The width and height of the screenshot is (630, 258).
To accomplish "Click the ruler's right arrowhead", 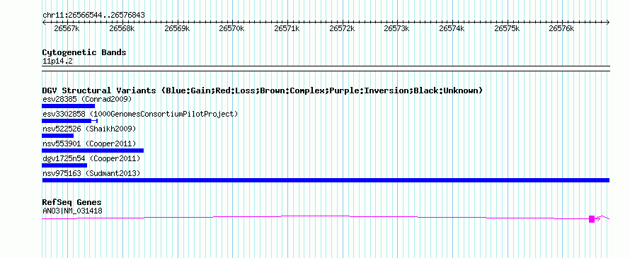I will pyautogui.click(x=608, y=22).
